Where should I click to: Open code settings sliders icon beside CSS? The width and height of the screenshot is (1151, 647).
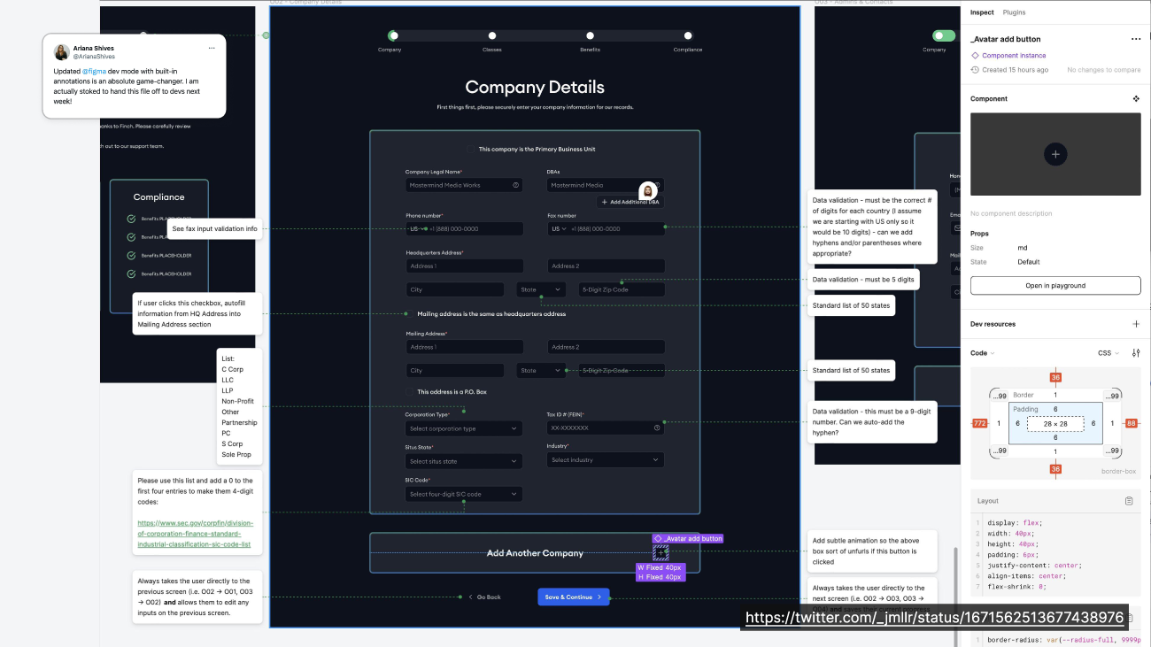pos(1136,353)
